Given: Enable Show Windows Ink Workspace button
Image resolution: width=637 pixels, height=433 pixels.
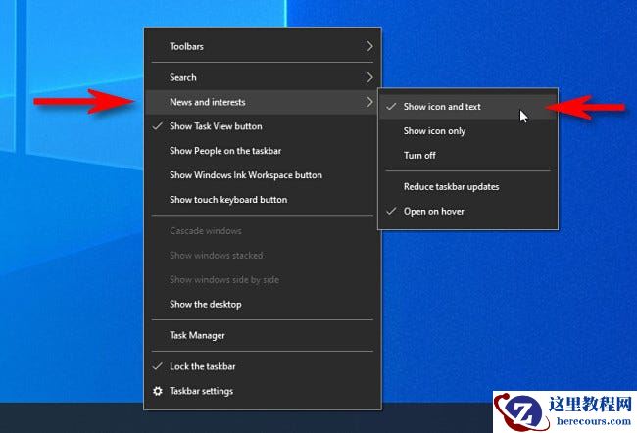Looking at the screenshot, I should tap(263, 175).
